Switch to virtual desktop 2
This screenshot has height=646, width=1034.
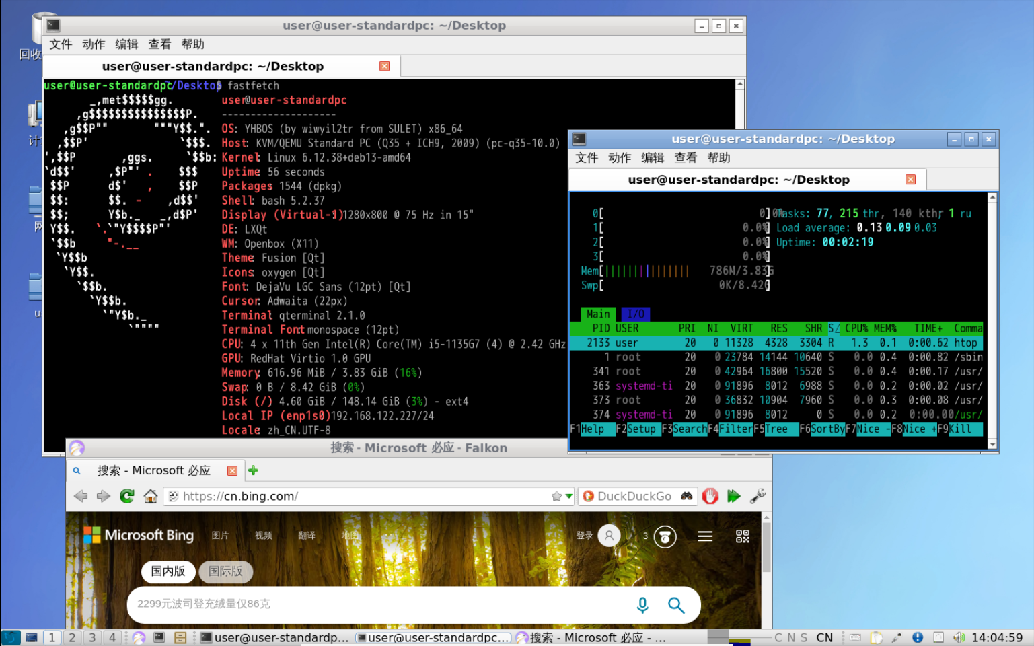pyautogui.click(x=73, y=637)
